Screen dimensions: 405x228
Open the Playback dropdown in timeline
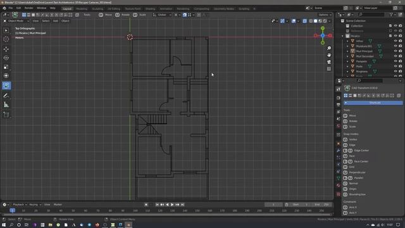(20, 205)
